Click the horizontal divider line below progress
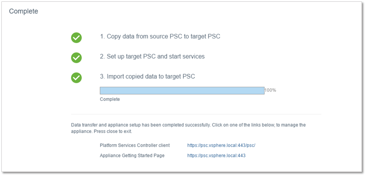The image size is (366, 176). pyautogui.click(x=196, y=114)
